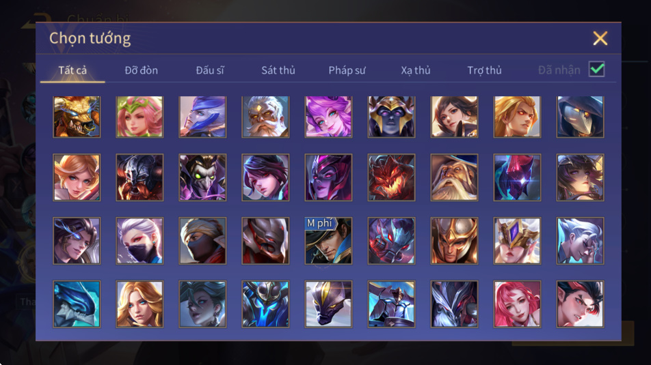651x365 pixels.
Task: Switch to the Đỡ đòn tab
Action: pyautogui.click(x=141, y=70)
